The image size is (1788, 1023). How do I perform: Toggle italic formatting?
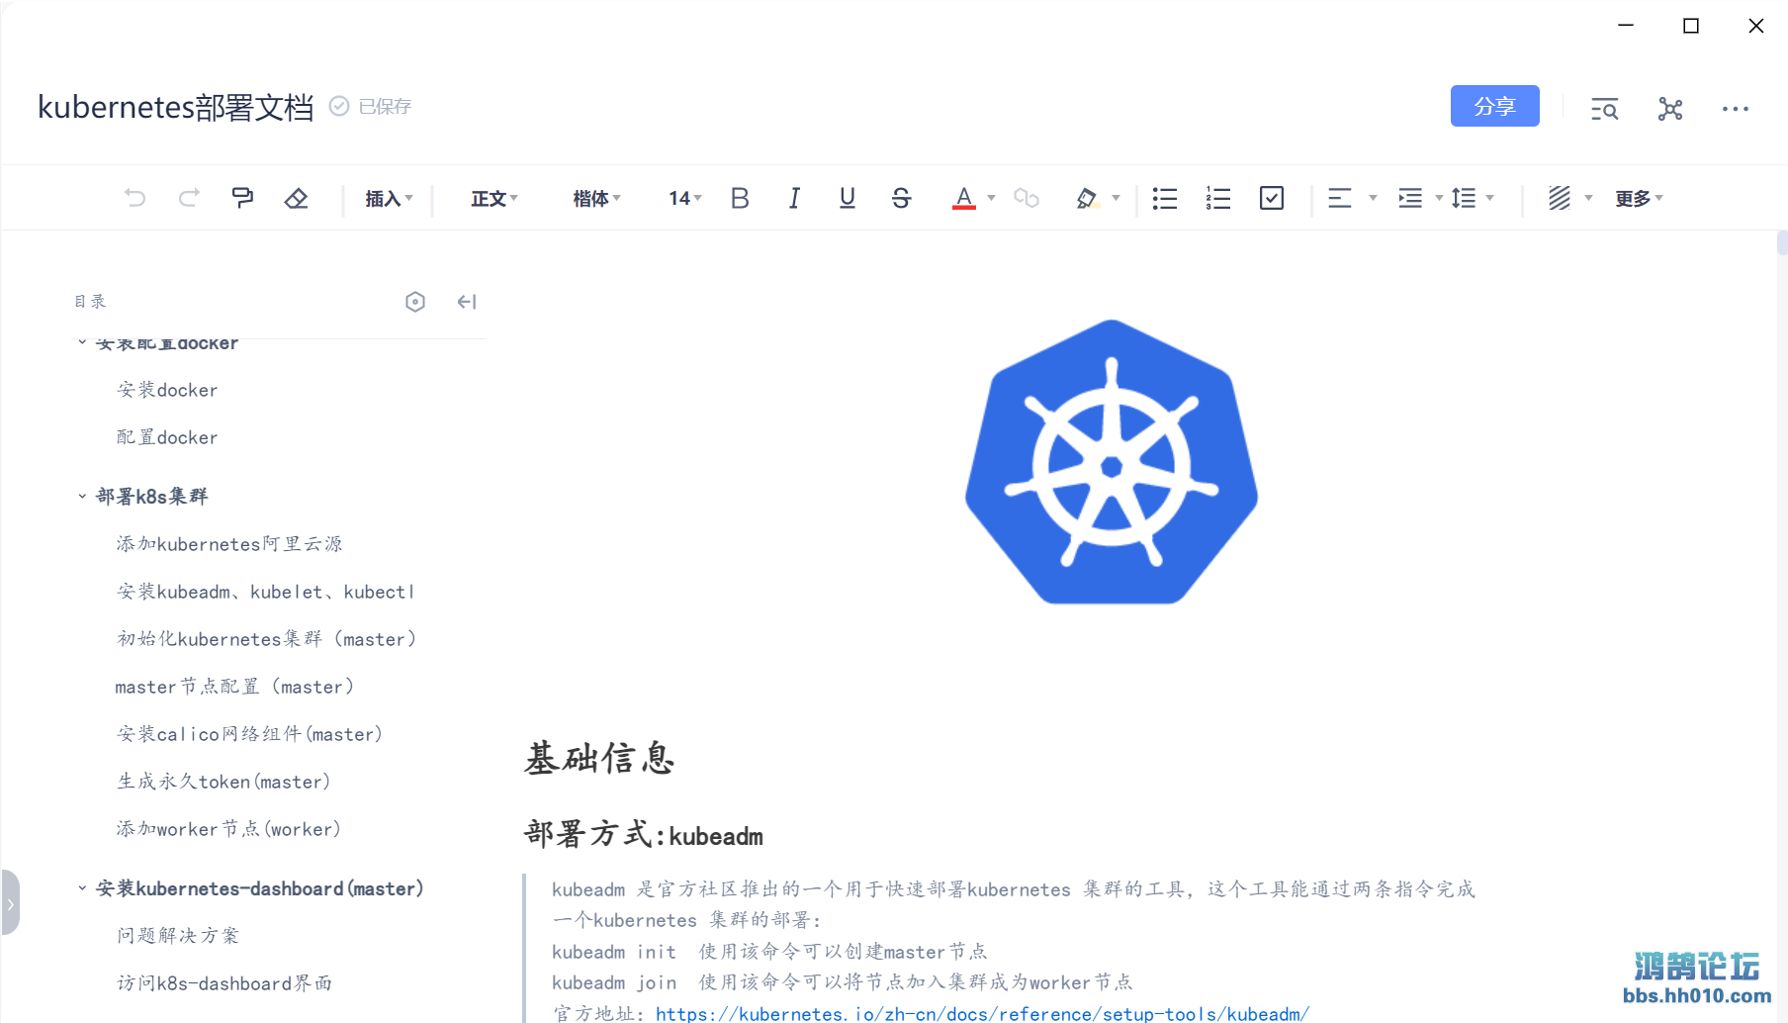(794, 198)
